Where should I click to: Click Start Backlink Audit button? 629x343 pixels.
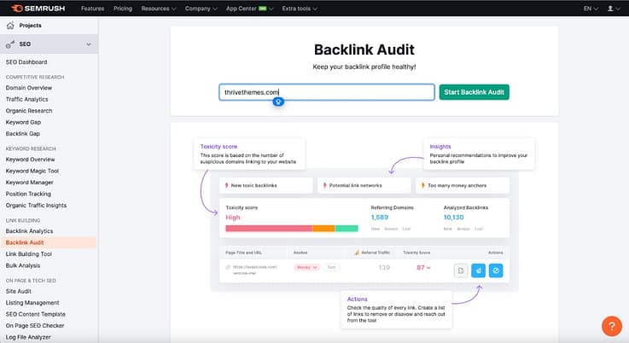click(x=475, y=92)
